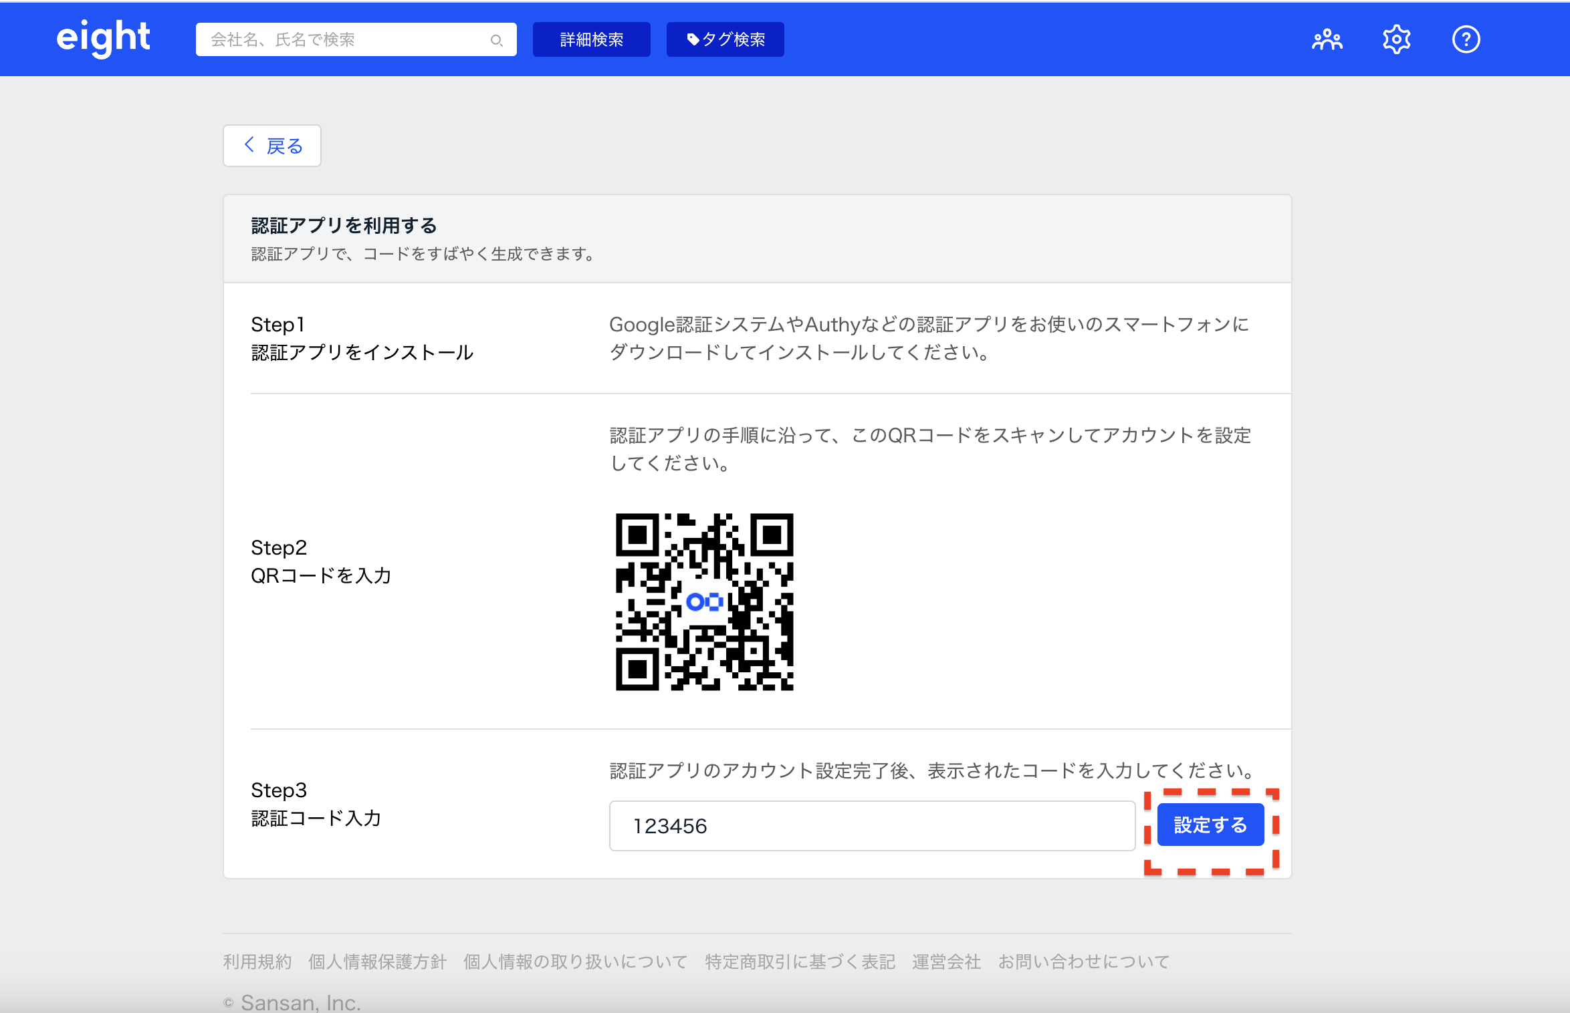Viewport: 1570px width, 1013px height.
Task: Go back with the 戻る button
Action: pos(272,146)
